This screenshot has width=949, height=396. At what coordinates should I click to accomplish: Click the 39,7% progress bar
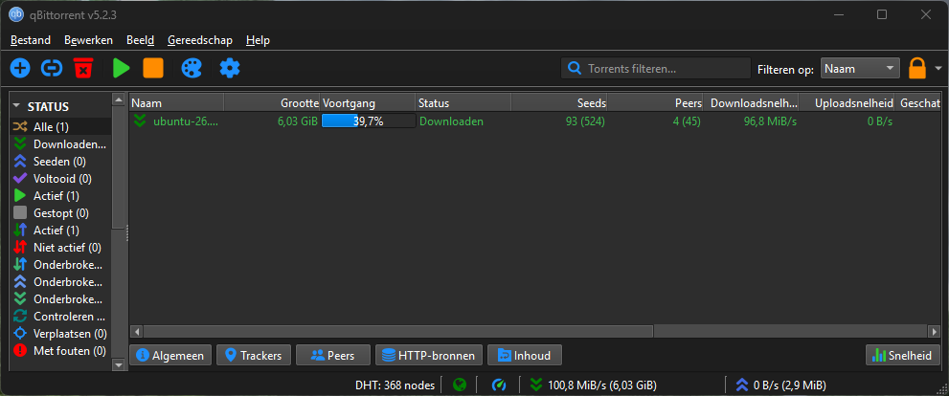click(368, 121)
